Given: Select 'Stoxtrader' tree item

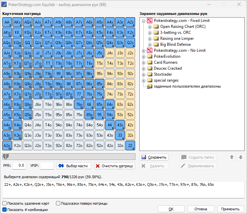Looking at the screenshot, I should coord(163,74).
